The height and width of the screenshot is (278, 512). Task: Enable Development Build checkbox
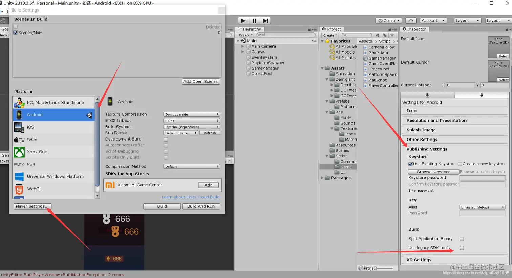click(x=166, y=139)
